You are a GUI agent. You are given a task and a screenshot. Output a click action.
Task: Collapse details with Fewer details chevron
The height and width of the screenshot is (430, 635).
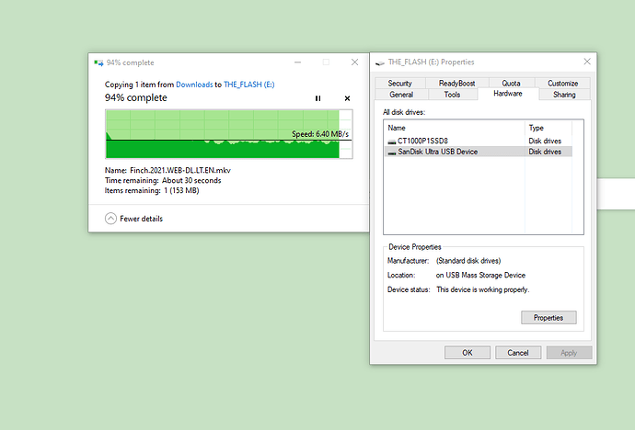pyautogui.click(x=110, y=219)
